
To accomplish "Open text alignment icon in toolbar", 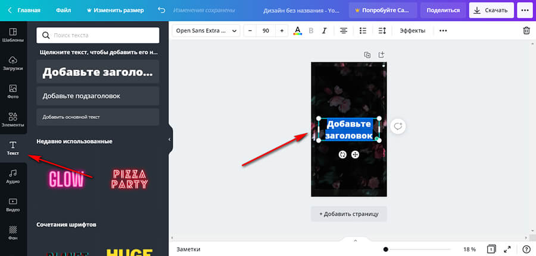I will (x=344, y=30).
